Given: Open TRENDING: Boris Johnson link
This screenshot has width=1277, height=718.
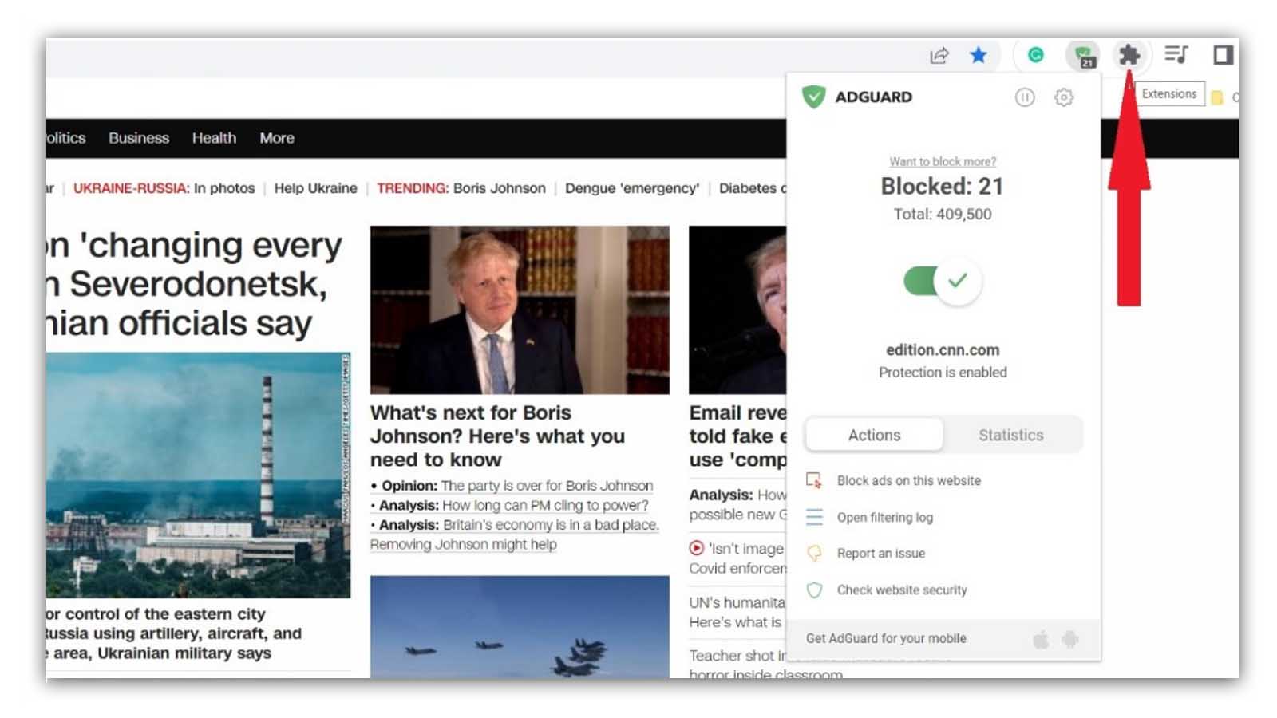Looking at the screenshot, I should click(x=461, y=188).
